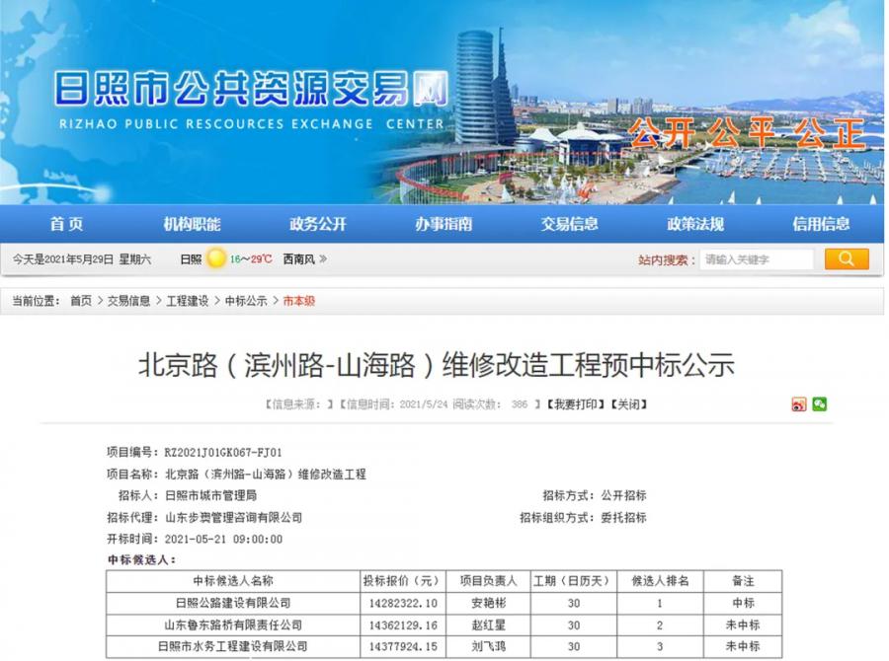Click the 关闭 link below the title
The height and width of the screenshot is (661, 889).
click(x=628, y=404)
